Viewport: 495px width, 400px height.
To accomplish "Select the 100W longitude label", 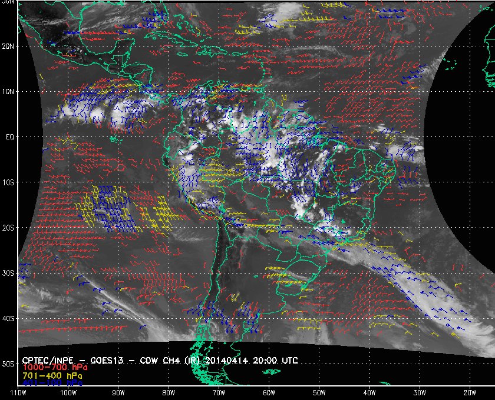I will point(68,393).
